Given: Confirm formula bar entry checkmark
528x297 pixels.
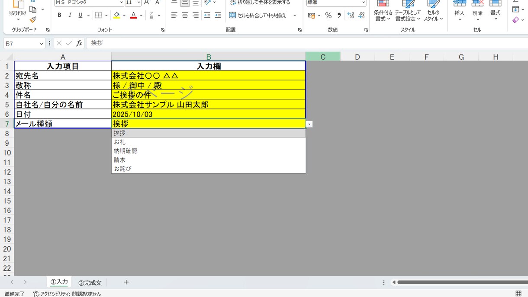Looking at the screenshot, I should (x=69, y=43).
